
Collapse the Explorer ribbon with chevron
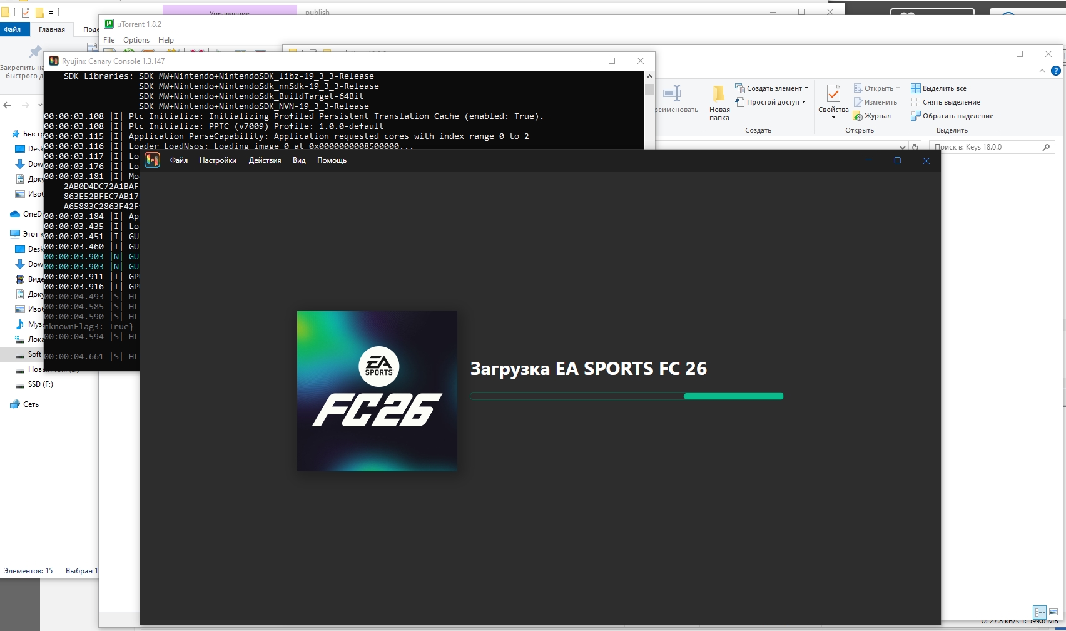(1042, 71)
